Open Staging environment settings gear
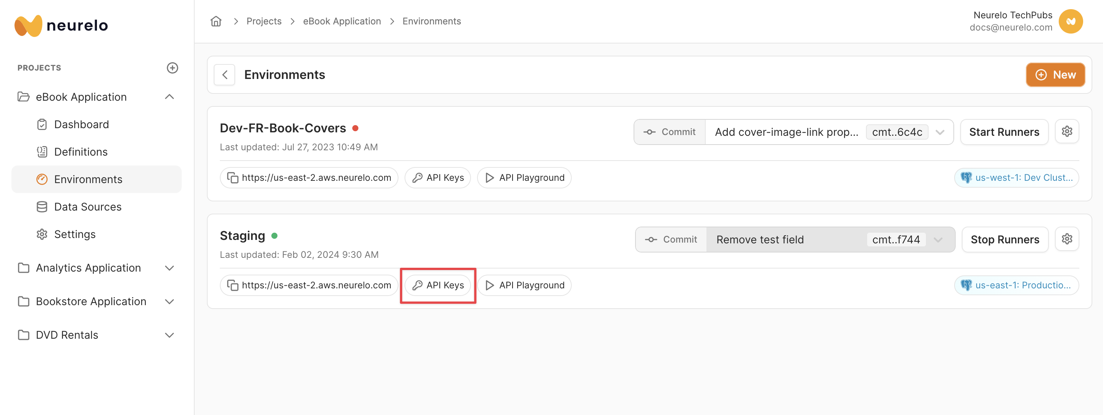The image size is (1103, 415). pos(1066,239)
